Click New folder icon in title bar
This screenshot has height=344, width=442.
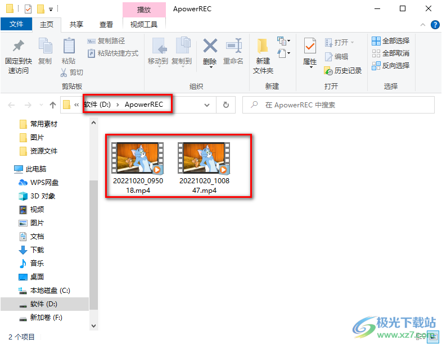pos(40,9)
